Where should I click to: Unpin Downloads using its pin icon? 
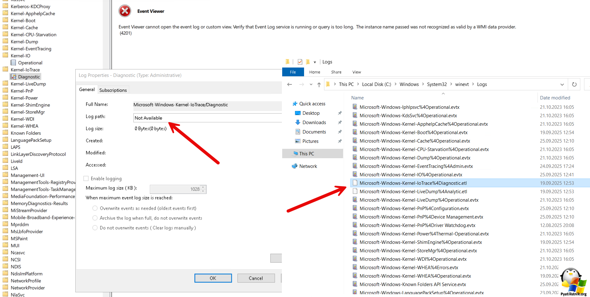pos(340,122)
